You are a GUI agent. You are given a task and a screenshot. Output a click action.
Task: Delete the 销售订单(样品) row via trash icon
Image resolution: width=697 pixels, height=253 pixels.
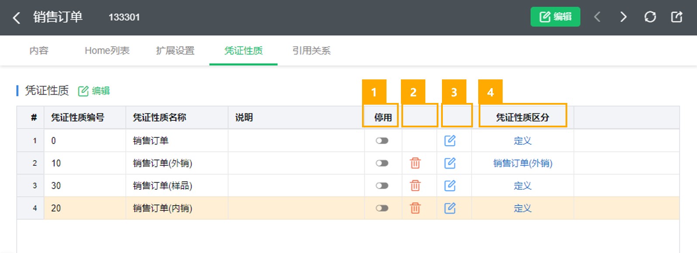tap(415, 185)
